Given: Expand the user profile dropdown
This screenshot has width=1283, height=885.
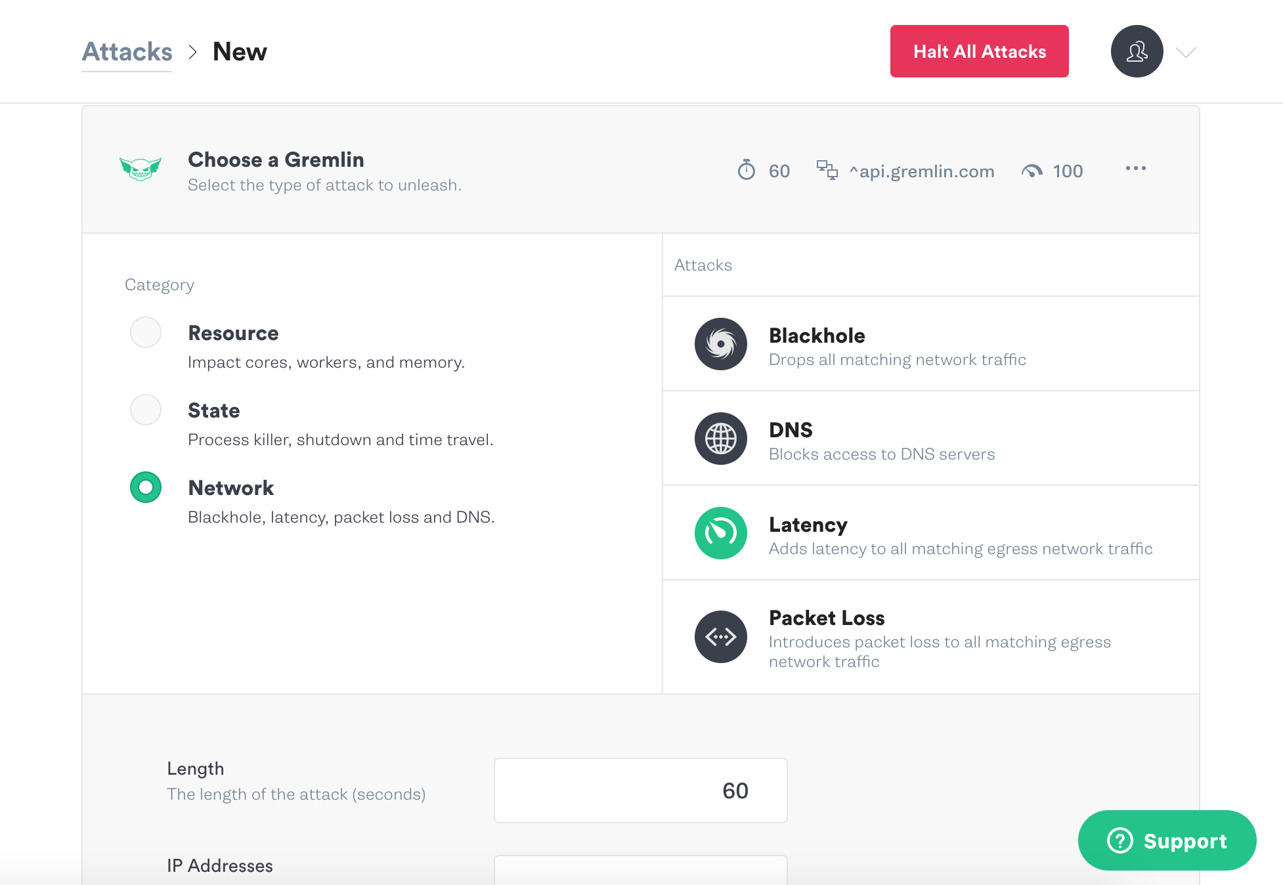Looking at the screenshot, I should point(1187,52).
